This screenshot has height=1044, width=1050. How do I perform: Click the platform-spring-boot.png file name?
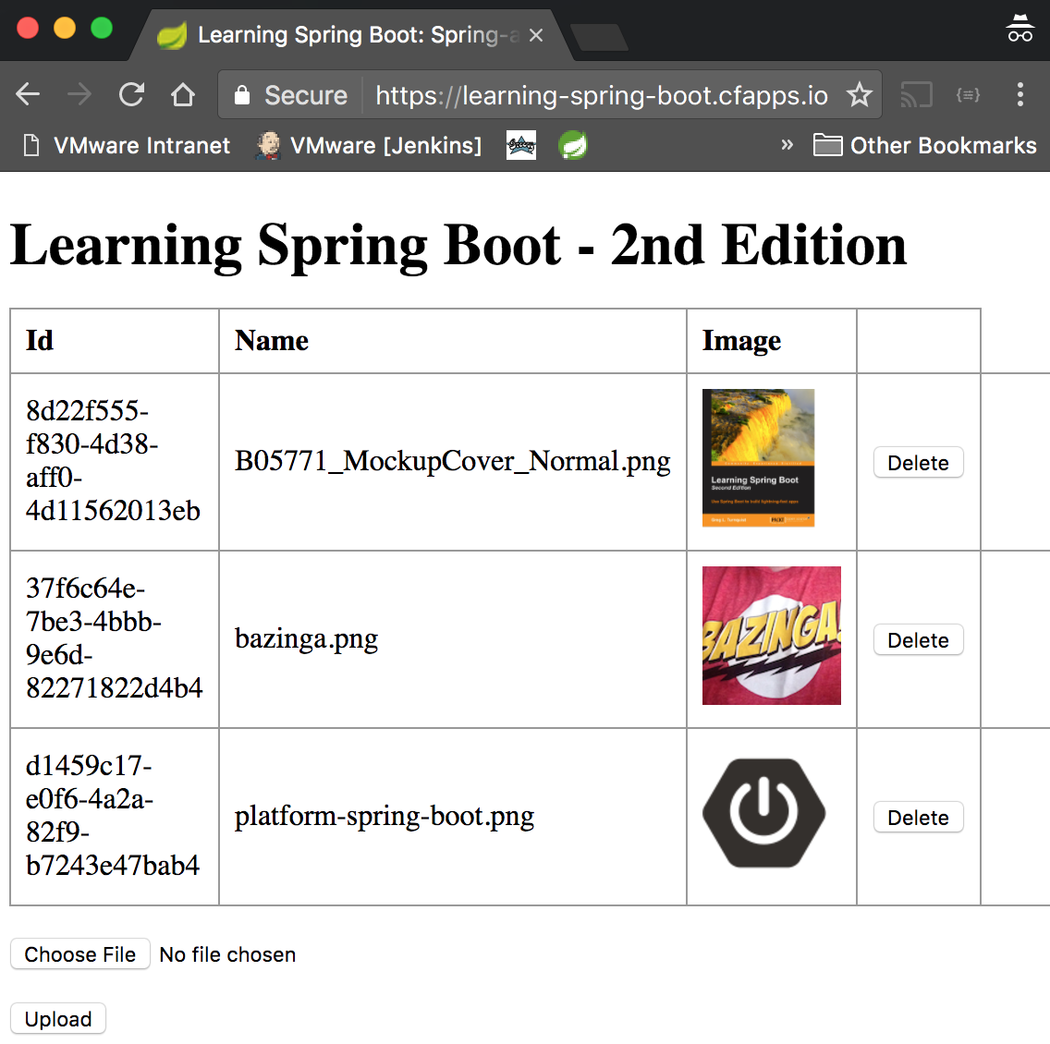pyautogui.click(x=385, y=817)
